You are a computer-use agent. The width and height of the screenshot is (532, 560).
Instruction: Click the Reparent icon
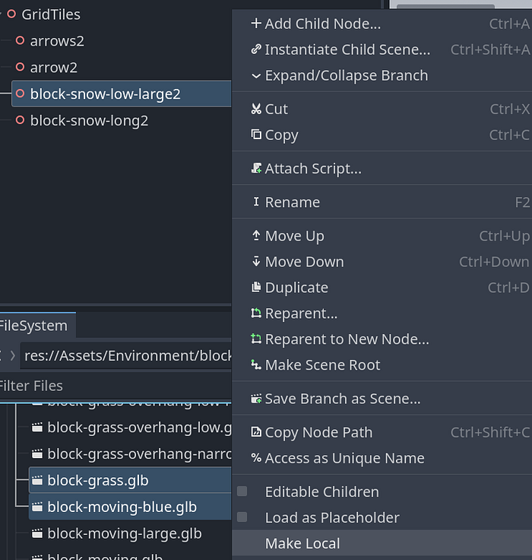point(256,313)
